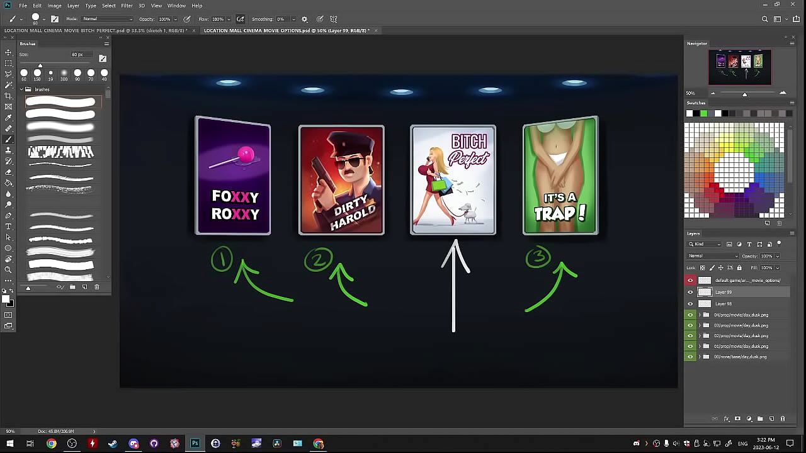Select the Zoom tool in toolbar
The width and height of the screenshot is (806, 453).
click(8, 270)
